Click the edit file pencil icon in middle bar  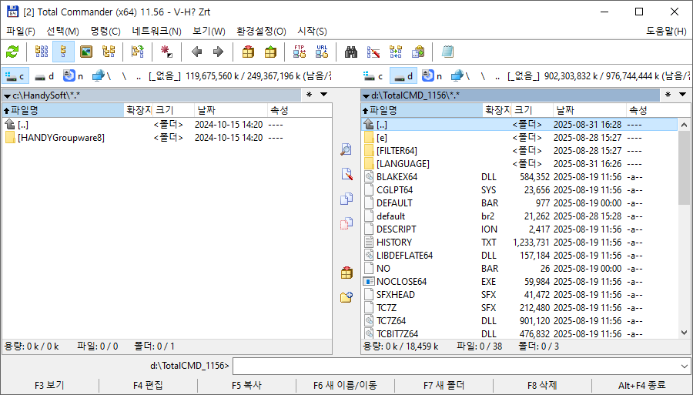(346, 174)
